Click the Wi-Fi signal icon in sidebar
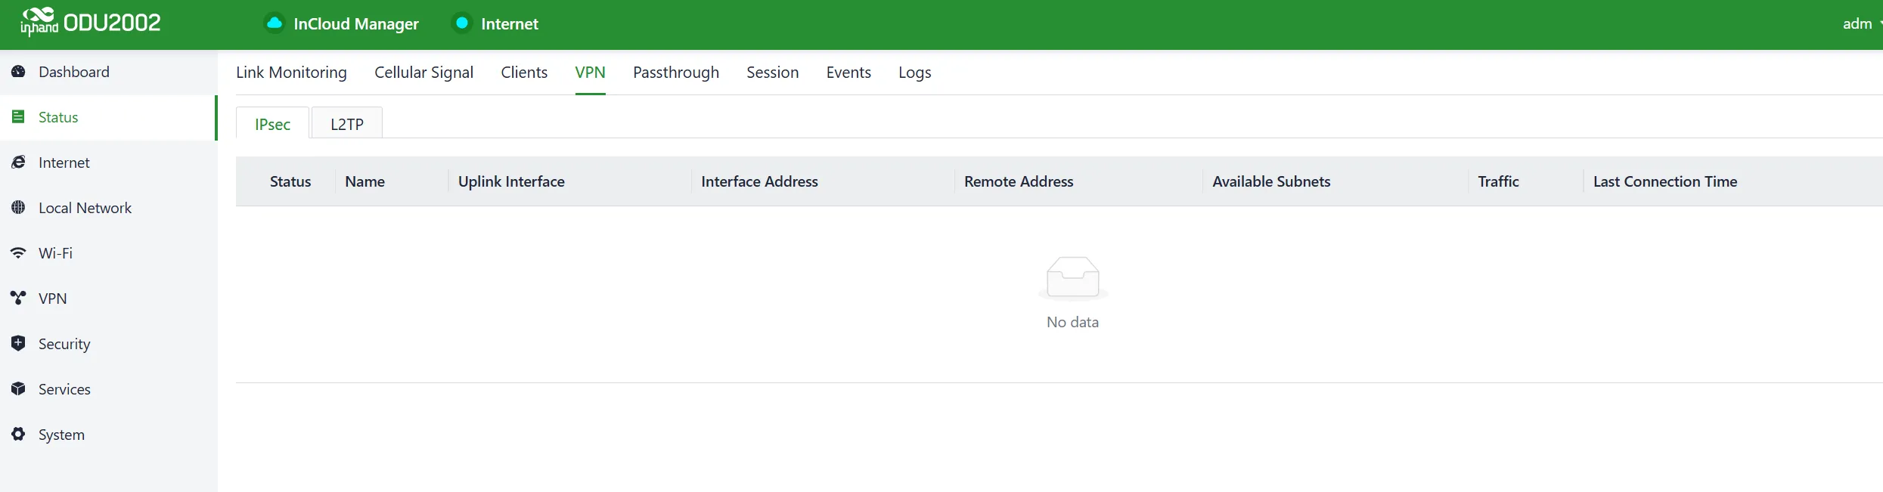This screenshot has width=1883, height=492. (x=19, y=253)
